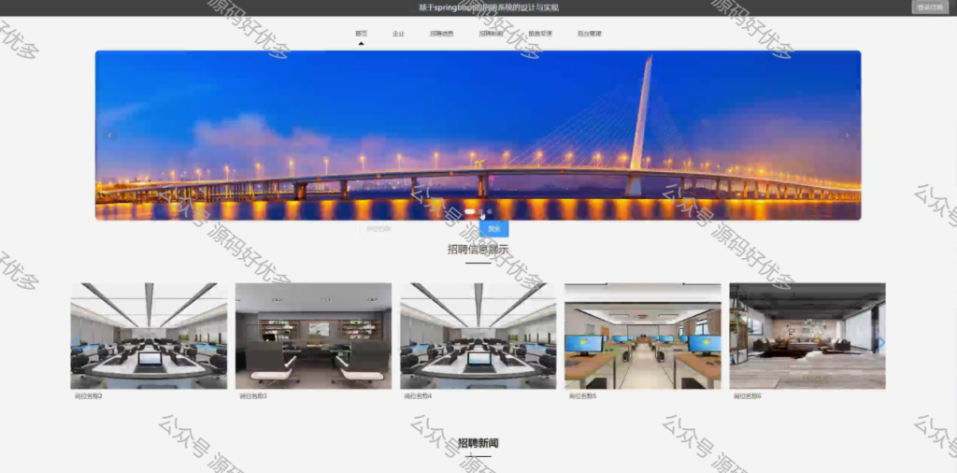The height and width of the screenshot is (473, 957).
Task: Open the 留言反馈 navigation tab
Action: click(540, 34)
